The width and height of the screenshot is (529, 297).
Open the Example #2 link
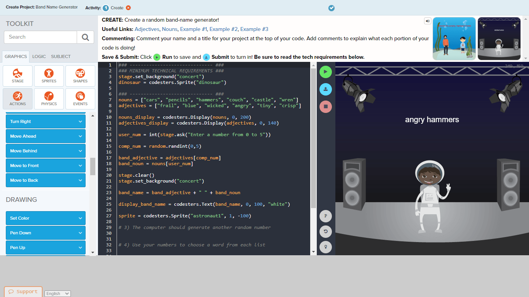point(223,29)
